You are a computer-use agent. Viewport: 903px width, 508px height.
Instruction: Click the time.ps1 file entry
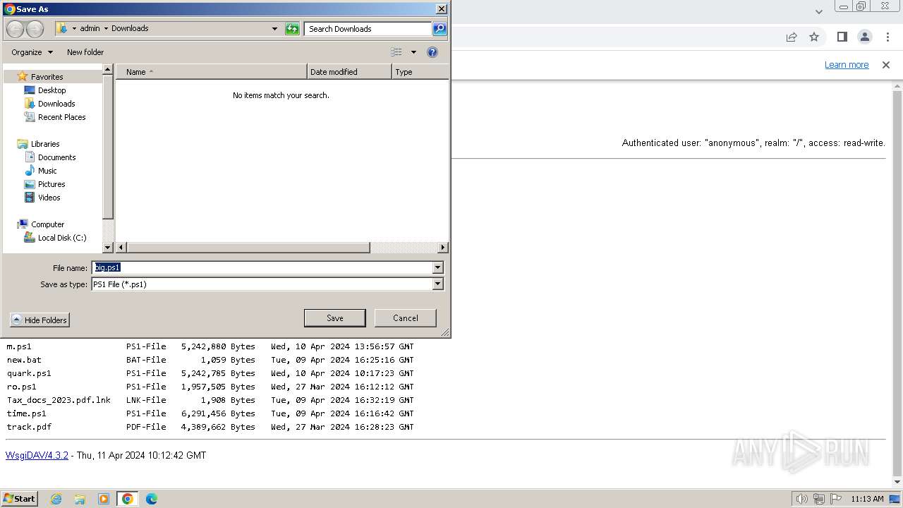pos(26,414)
